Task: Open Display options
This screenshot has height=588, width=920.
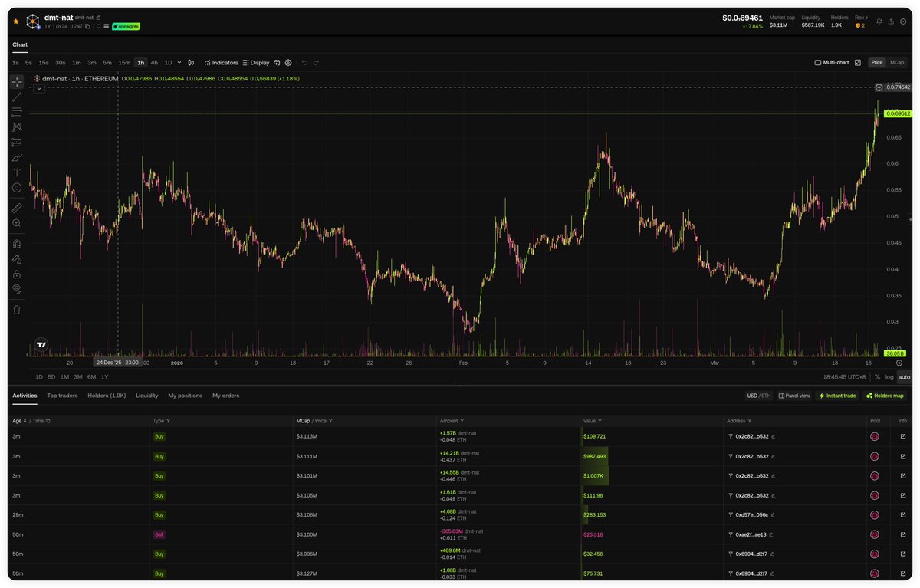Action: 256,63
